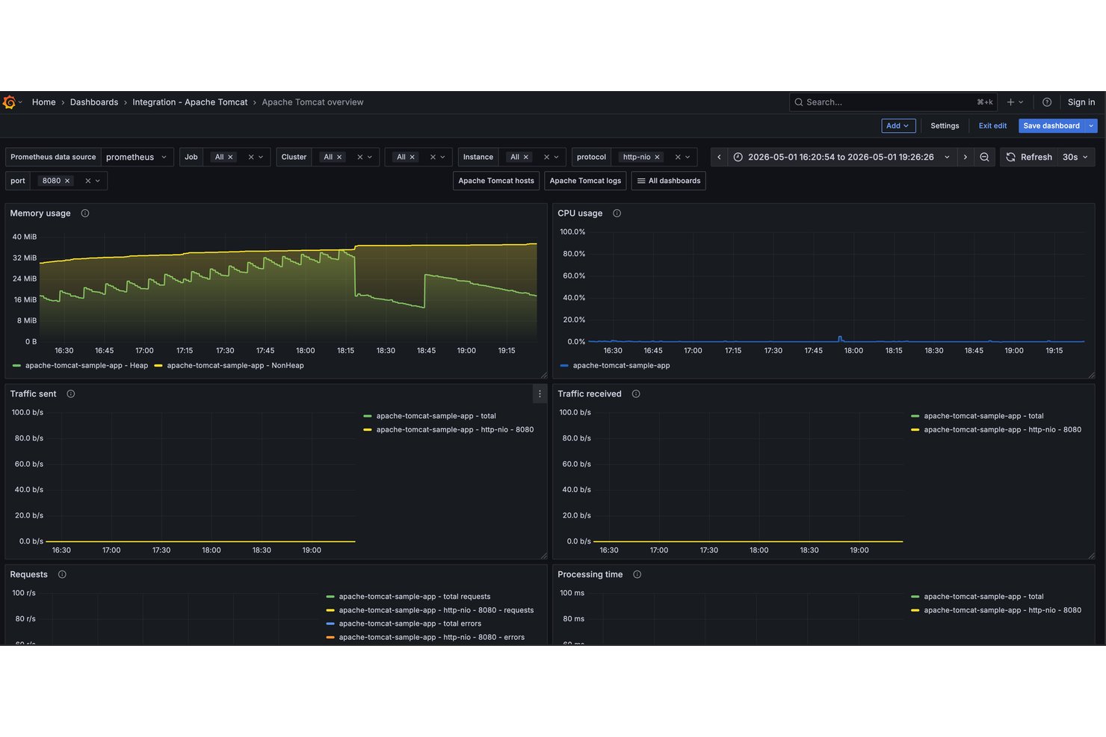
Task: Go to Home breadcrumb
Action: coord(43,102)
